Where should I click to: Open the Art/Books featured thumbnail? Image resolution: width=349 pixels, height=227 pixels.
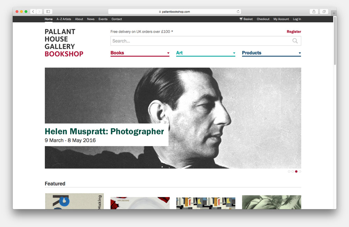pos(140,203)
